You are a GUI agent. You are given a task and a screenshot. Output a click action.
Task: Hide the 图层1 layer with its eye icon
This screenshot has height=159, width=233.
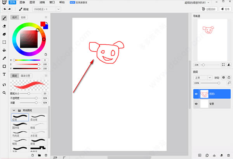pos(196,94)
